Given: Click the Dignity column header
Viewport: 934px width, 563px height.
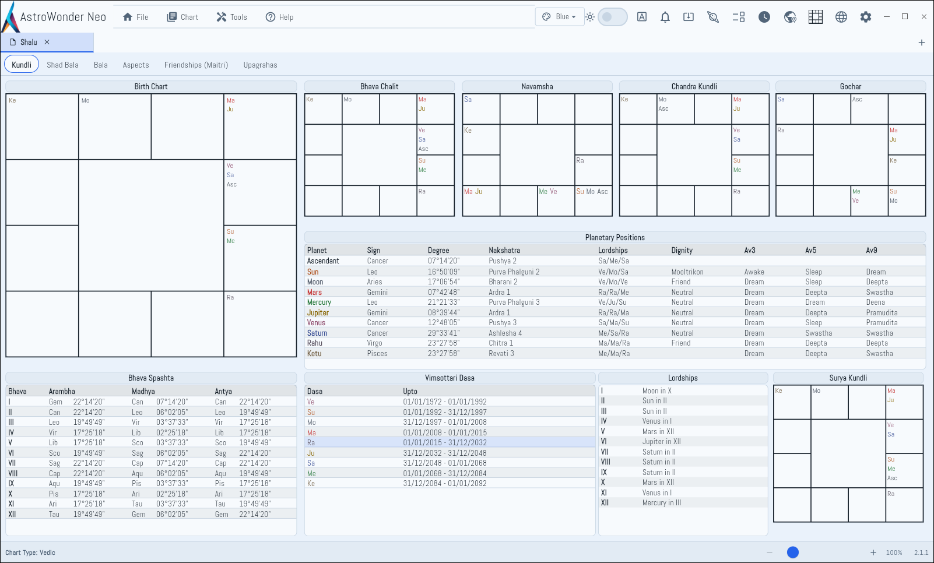Looking at the screenshot, I should click(682, 250).
